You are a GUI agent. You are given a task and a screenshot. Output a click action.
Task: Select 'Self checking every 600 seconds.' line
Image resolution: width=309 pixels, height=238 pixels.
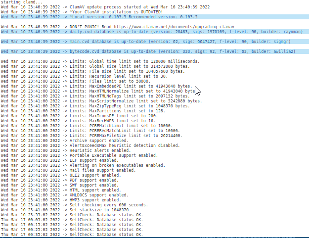[x=74, y=205]
